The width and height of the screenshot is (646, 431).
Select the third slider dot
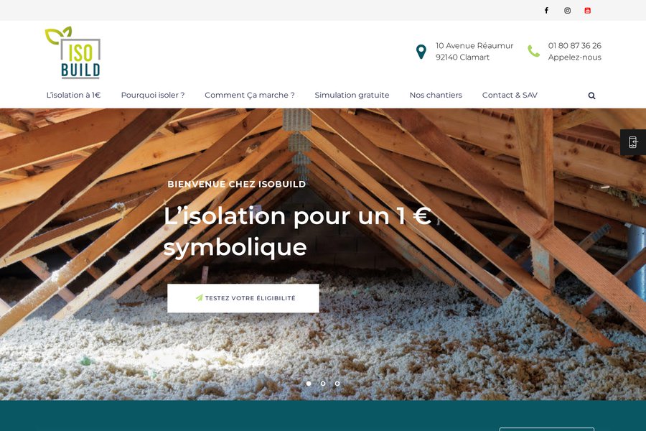pyautogui.click(x=337, y=384)
